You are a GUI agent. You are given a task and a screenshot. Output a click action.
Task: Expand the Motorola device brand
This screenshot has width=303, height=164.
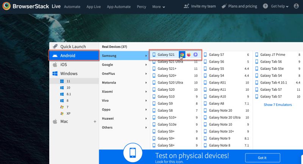coord(124,82)
